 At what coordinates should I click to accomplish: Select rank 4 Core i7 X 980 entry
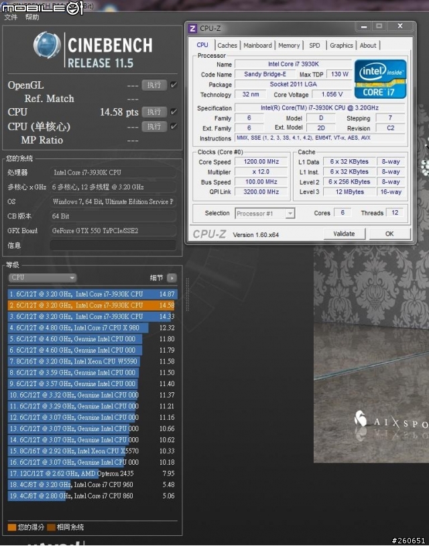(93, 328)
